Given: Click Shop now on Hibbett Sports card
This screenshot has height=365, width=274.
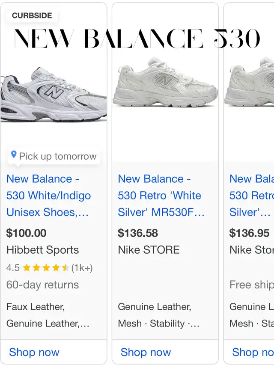Looking at the screenshot, I should coord(34,352).
